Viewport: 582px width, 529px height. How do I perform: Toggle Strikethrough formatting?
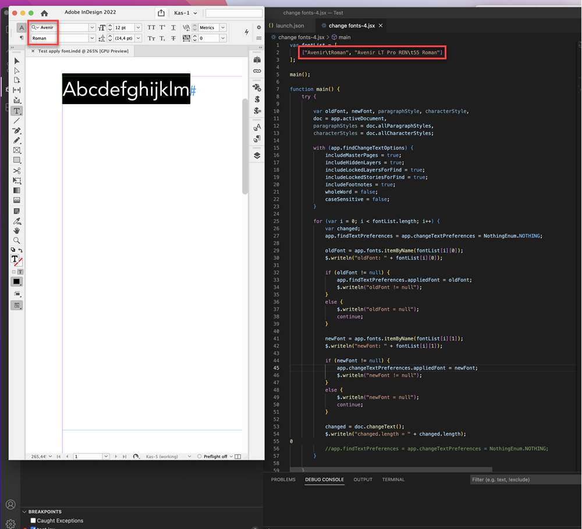coord(173,38)
